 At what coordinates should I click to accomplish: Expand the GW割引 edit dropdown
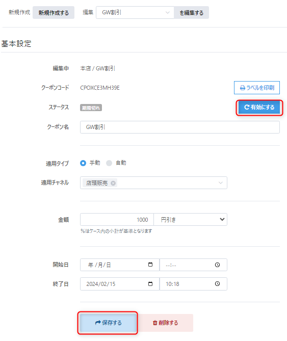[x=135, y=12]
